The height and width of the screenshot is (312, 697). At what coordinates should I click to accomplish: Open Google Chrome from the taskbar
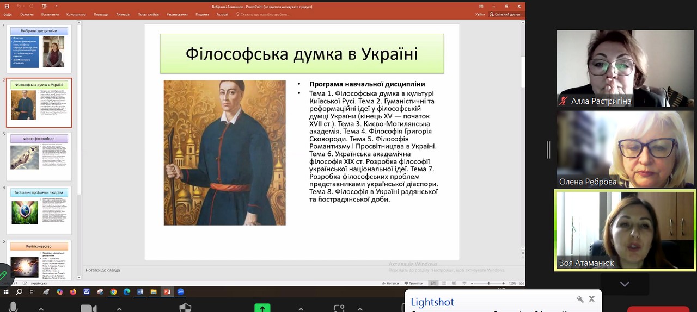113,292
